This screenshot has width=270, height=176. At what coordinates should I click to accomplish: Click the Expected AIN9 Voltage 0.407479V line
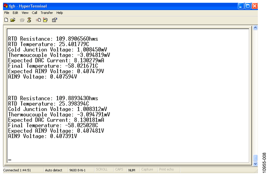[x=56, y=71]
